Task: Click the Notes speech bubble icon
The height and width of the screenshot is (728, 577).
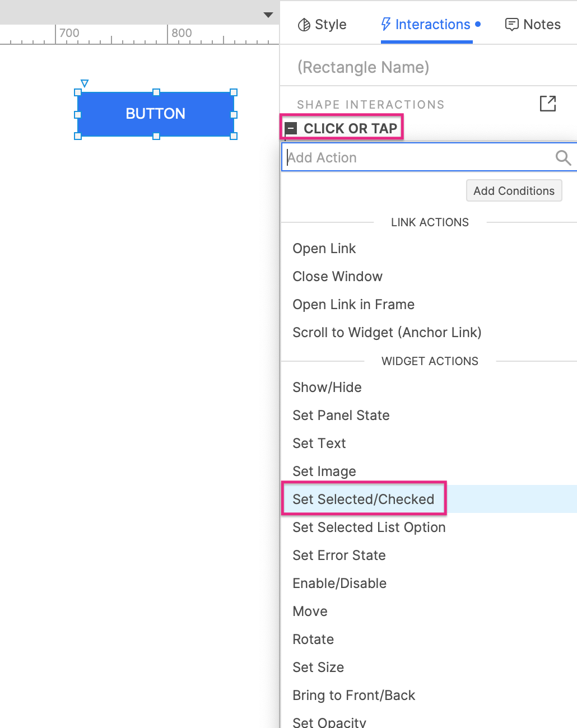Action: (511, 25)
